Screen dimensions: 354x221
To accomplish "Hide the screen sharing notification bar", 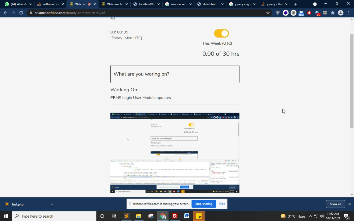I will [222, 204].
